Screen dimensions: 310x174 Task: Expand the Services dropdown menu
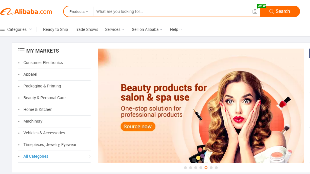coord(114,29)
